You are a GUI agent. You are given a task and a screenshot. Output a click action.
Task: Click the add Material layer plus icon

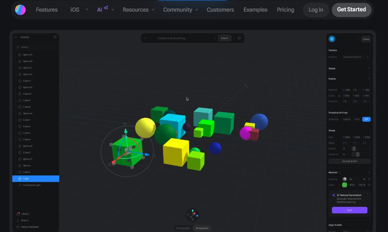coord(369,173)
